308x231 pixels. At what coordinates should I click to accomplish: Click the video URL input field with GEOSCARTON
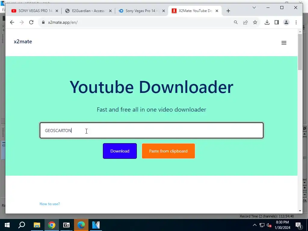click(x=152, y=131)
